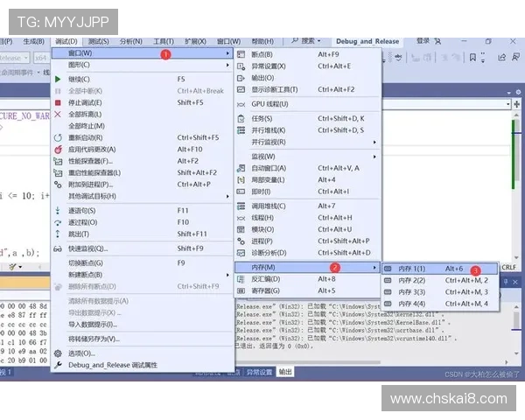Click the Locals (局部变量) icon
The height and width of the screenshot is (420, 525).
click(241, 180)
